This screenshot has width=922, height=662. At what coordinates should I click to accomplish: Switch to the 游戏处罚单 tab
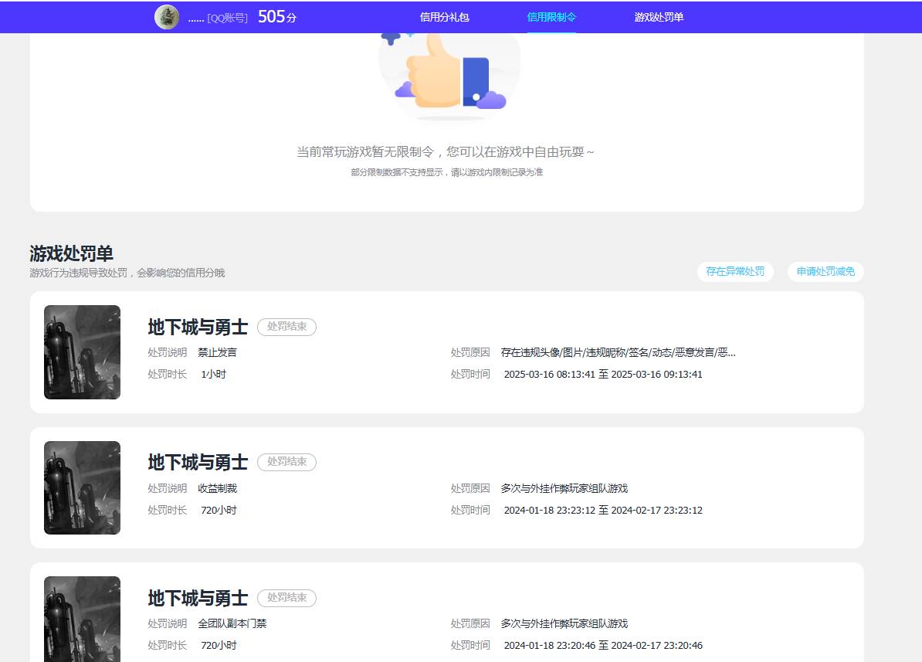point(657,16)
